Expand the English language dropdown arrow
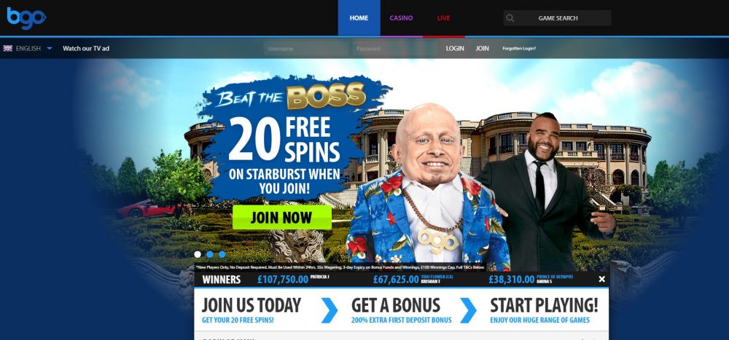The height and width of the screenshot is (340, 729). [50, 48]
